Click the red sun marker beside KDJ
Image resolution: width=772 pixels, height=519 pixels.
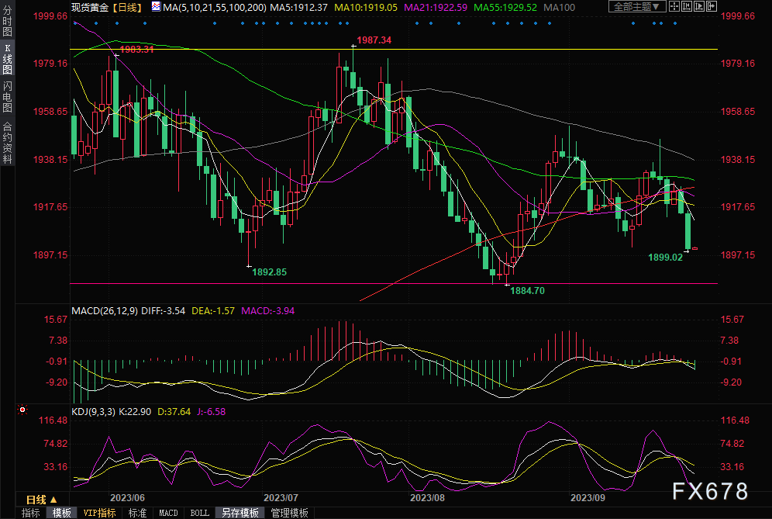(22, 409)
